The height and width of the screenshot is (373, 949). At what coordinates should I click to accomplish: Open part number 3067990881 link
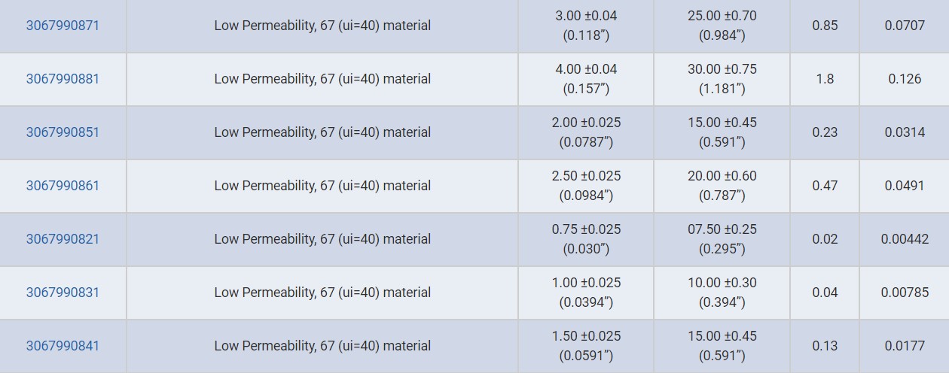(63, 79)
